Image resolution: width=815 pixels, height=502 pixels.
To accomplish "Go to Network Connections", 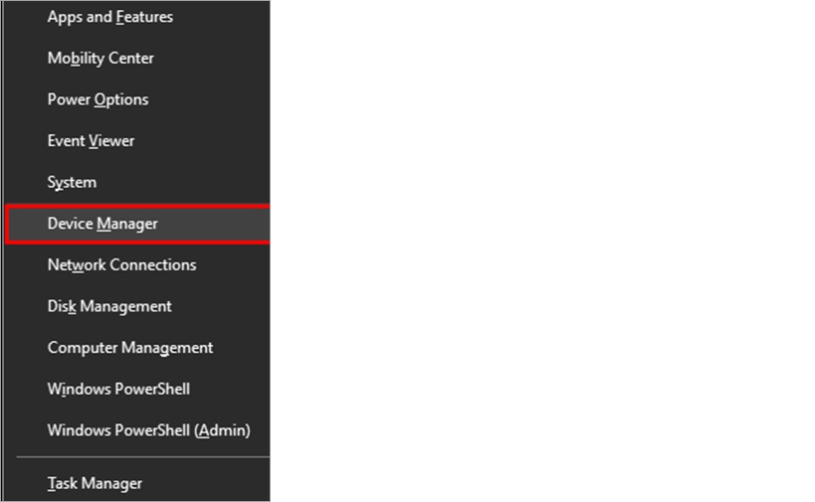I will pyautogui.click(x=137, y=265).
